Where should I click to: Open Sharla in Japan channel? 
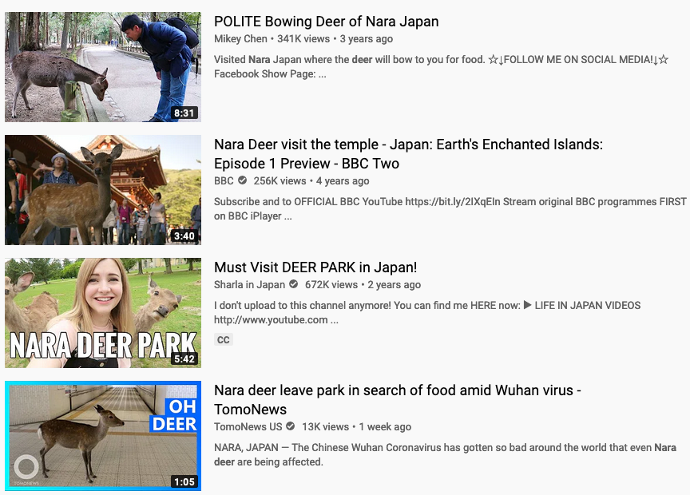249,285
